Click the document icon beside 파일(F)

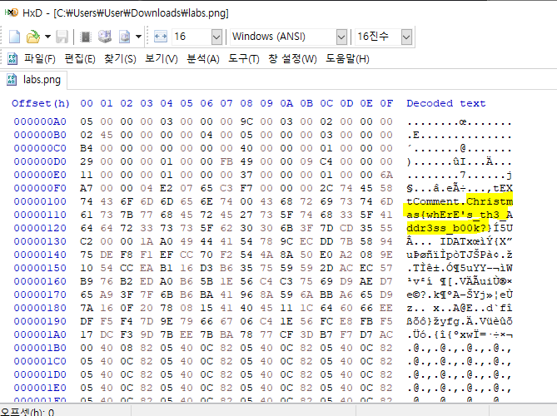click(12, 58)
